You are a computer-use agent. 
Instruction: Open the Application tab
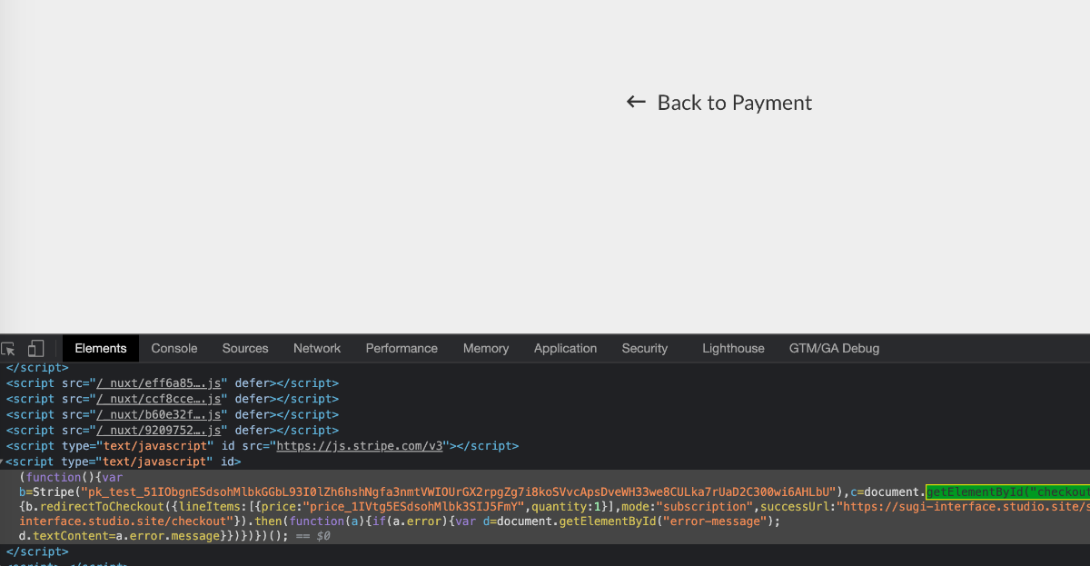(x=565, y=348)
